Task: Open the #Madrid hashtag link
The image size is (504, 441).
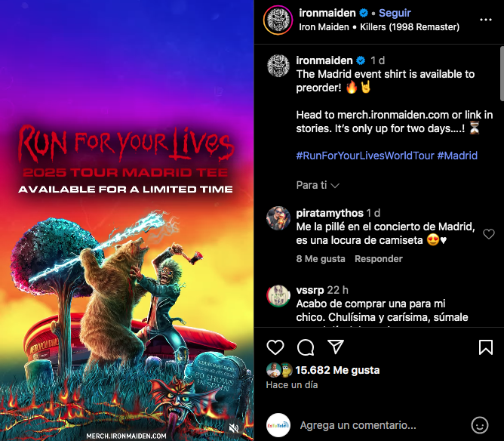Action: (x=457, y=156)
